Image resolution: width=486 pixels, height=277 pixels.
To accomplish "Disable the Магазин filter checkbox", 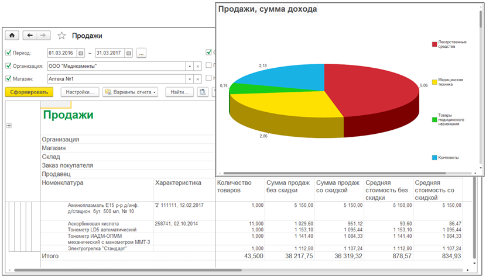I will tap(8, 79).
